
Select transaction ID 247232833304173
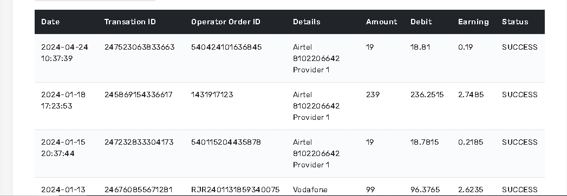click(139, 143)
